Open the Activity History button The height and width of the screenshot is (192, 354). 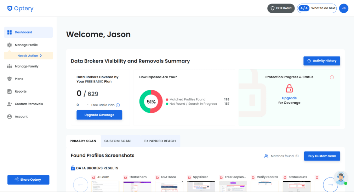pyautogui.click(x=321, y=61)
